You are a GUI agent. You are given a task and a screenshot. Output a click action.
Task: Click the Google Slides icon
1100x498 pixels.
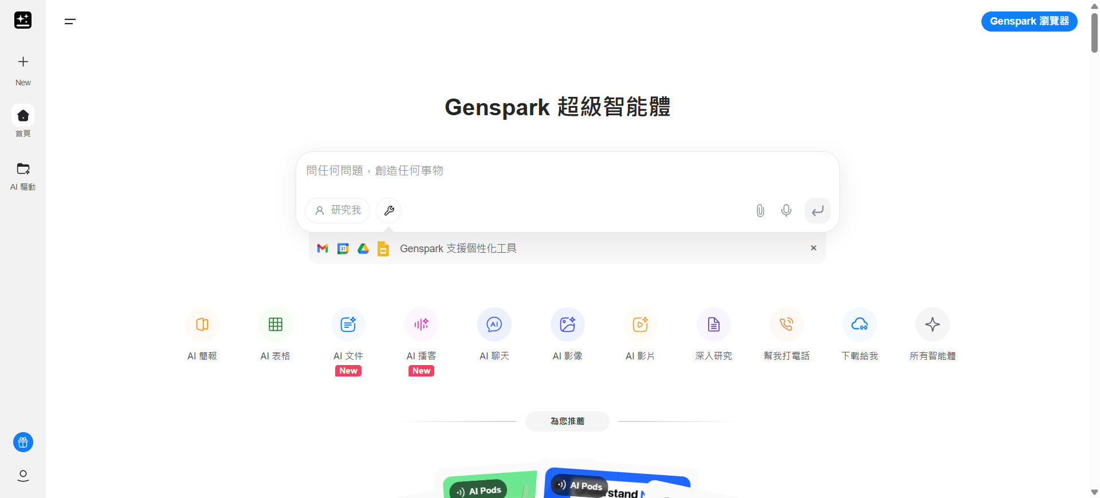[x=383, y=248]
